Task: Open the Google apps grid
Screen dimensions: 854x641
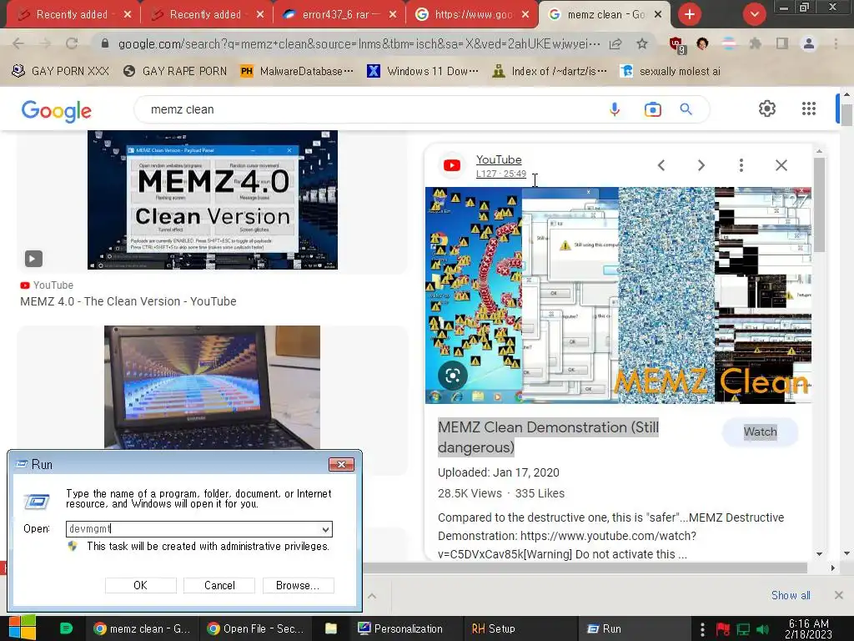Action: [809, 109]
